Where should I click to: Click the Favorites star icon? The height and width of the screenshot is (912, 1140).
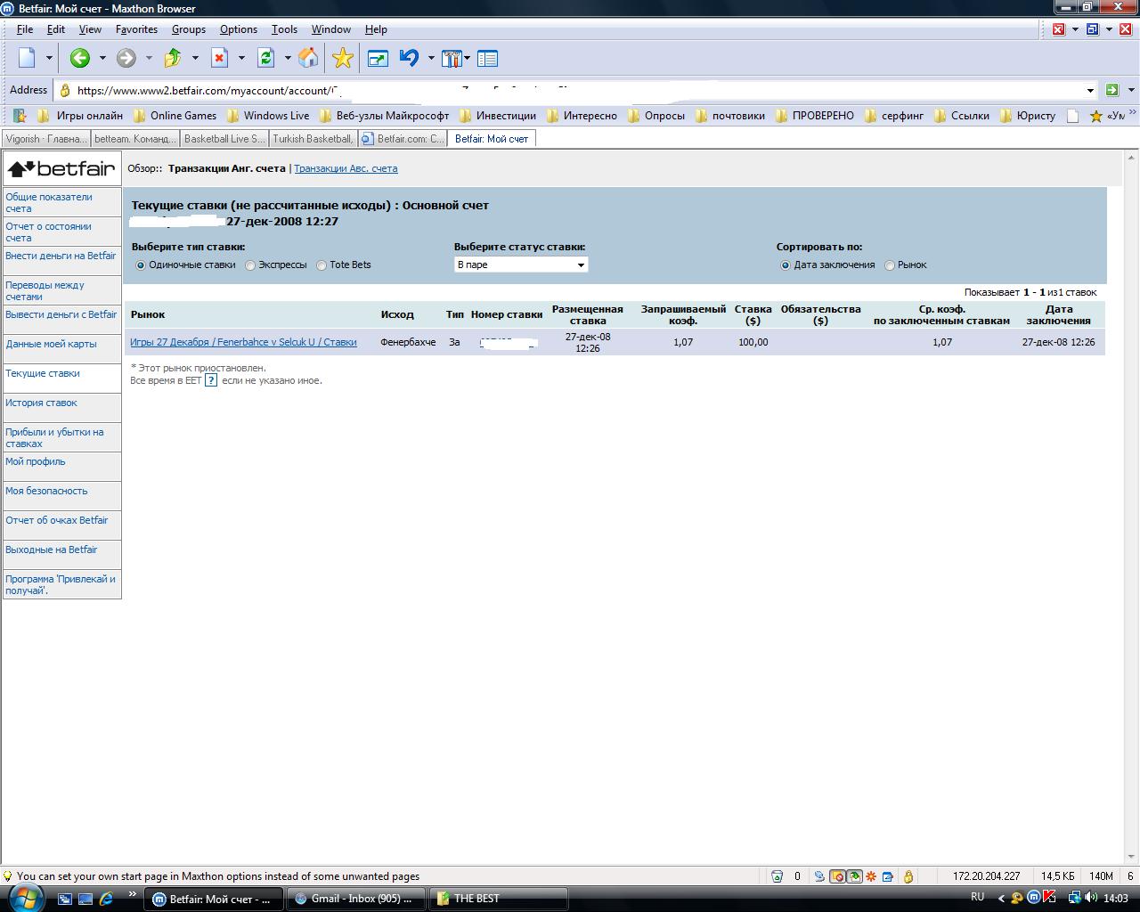342,59
